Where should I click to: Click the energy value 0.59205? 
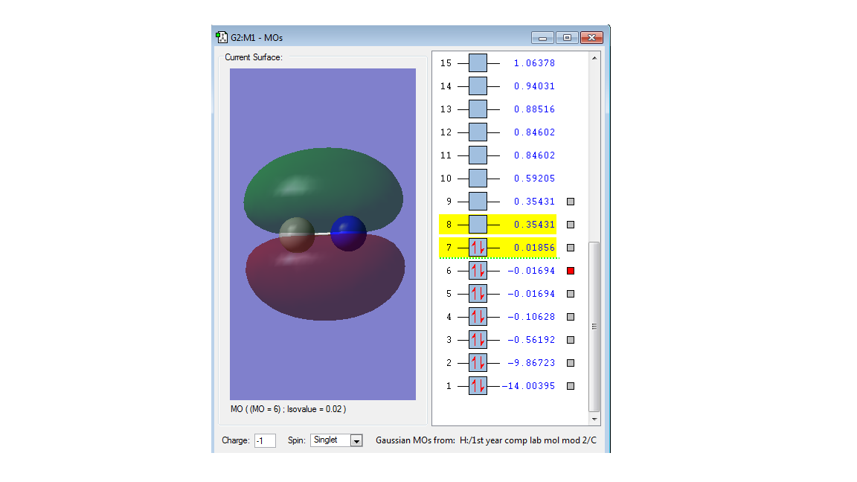[x=534, y=179]
